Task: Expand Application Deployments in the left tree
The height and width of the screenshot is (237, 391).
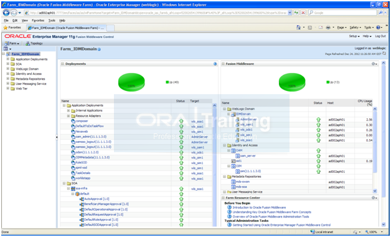Action: point(7,59)
